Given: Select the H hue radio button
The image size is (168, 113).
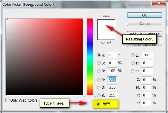Looking at the screenshot, I should pyautogui.click(x=98, y=55).
